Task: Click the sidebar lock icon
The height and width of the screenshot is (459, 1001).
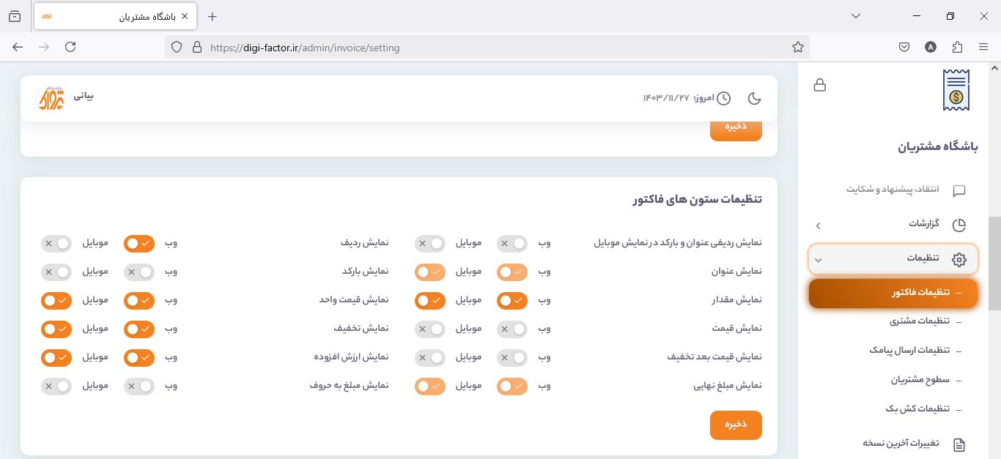Action: (820, 85)
